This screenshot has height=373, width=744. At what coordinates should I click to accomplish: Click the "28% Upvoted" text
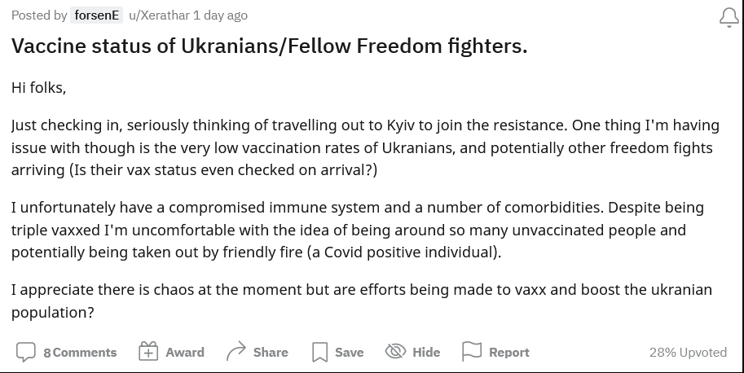tap(688, 353)
